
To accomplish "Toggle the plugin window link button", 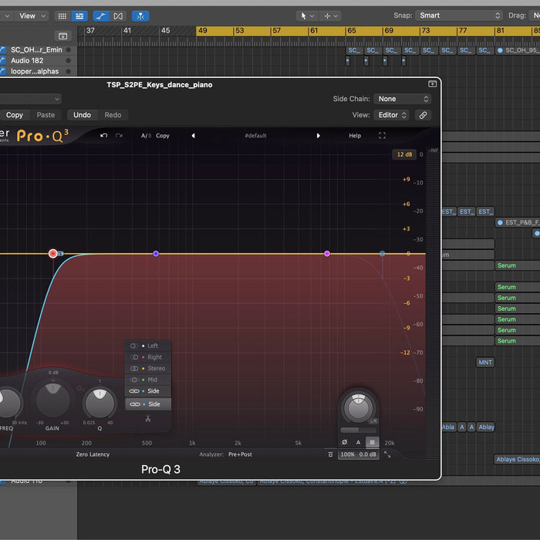I will 423,115.
